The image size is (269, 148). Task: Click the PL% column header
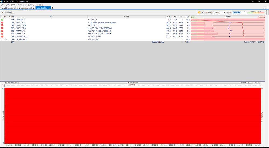pyautogui.click(x=187, y=17)
